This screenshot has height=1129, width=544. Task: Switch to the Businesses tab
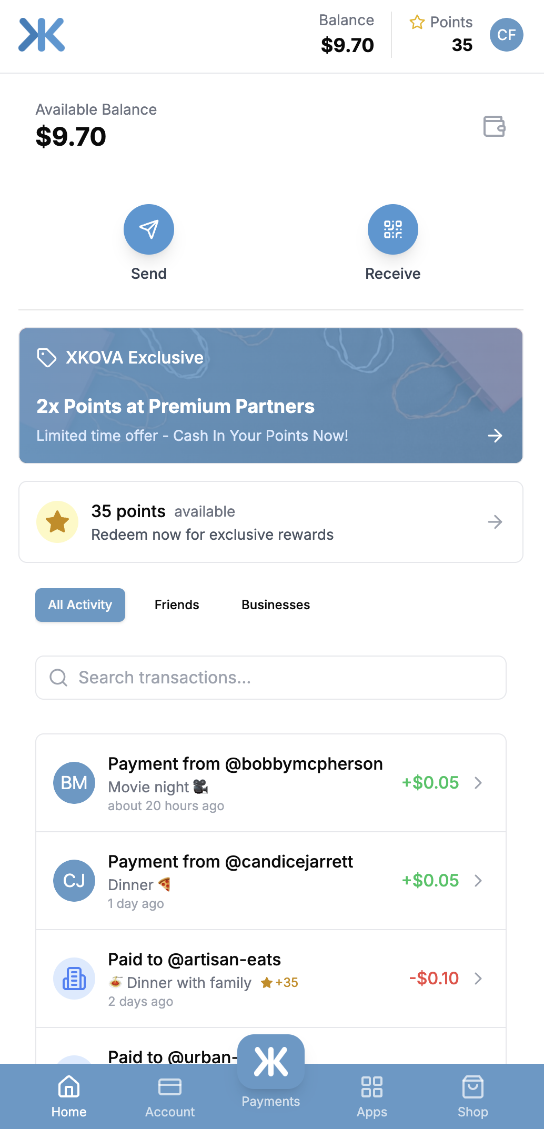click(x=276, y=605)
